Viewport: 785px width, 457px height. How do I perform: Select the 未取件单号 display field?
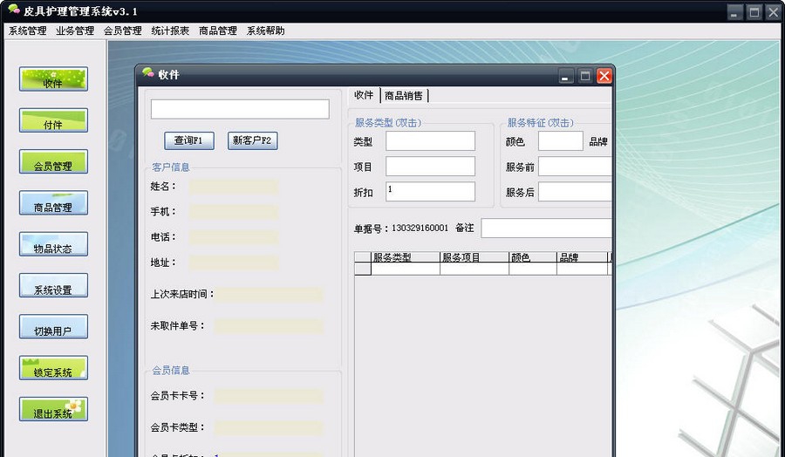pyautogui.click(x=269, y=326)
